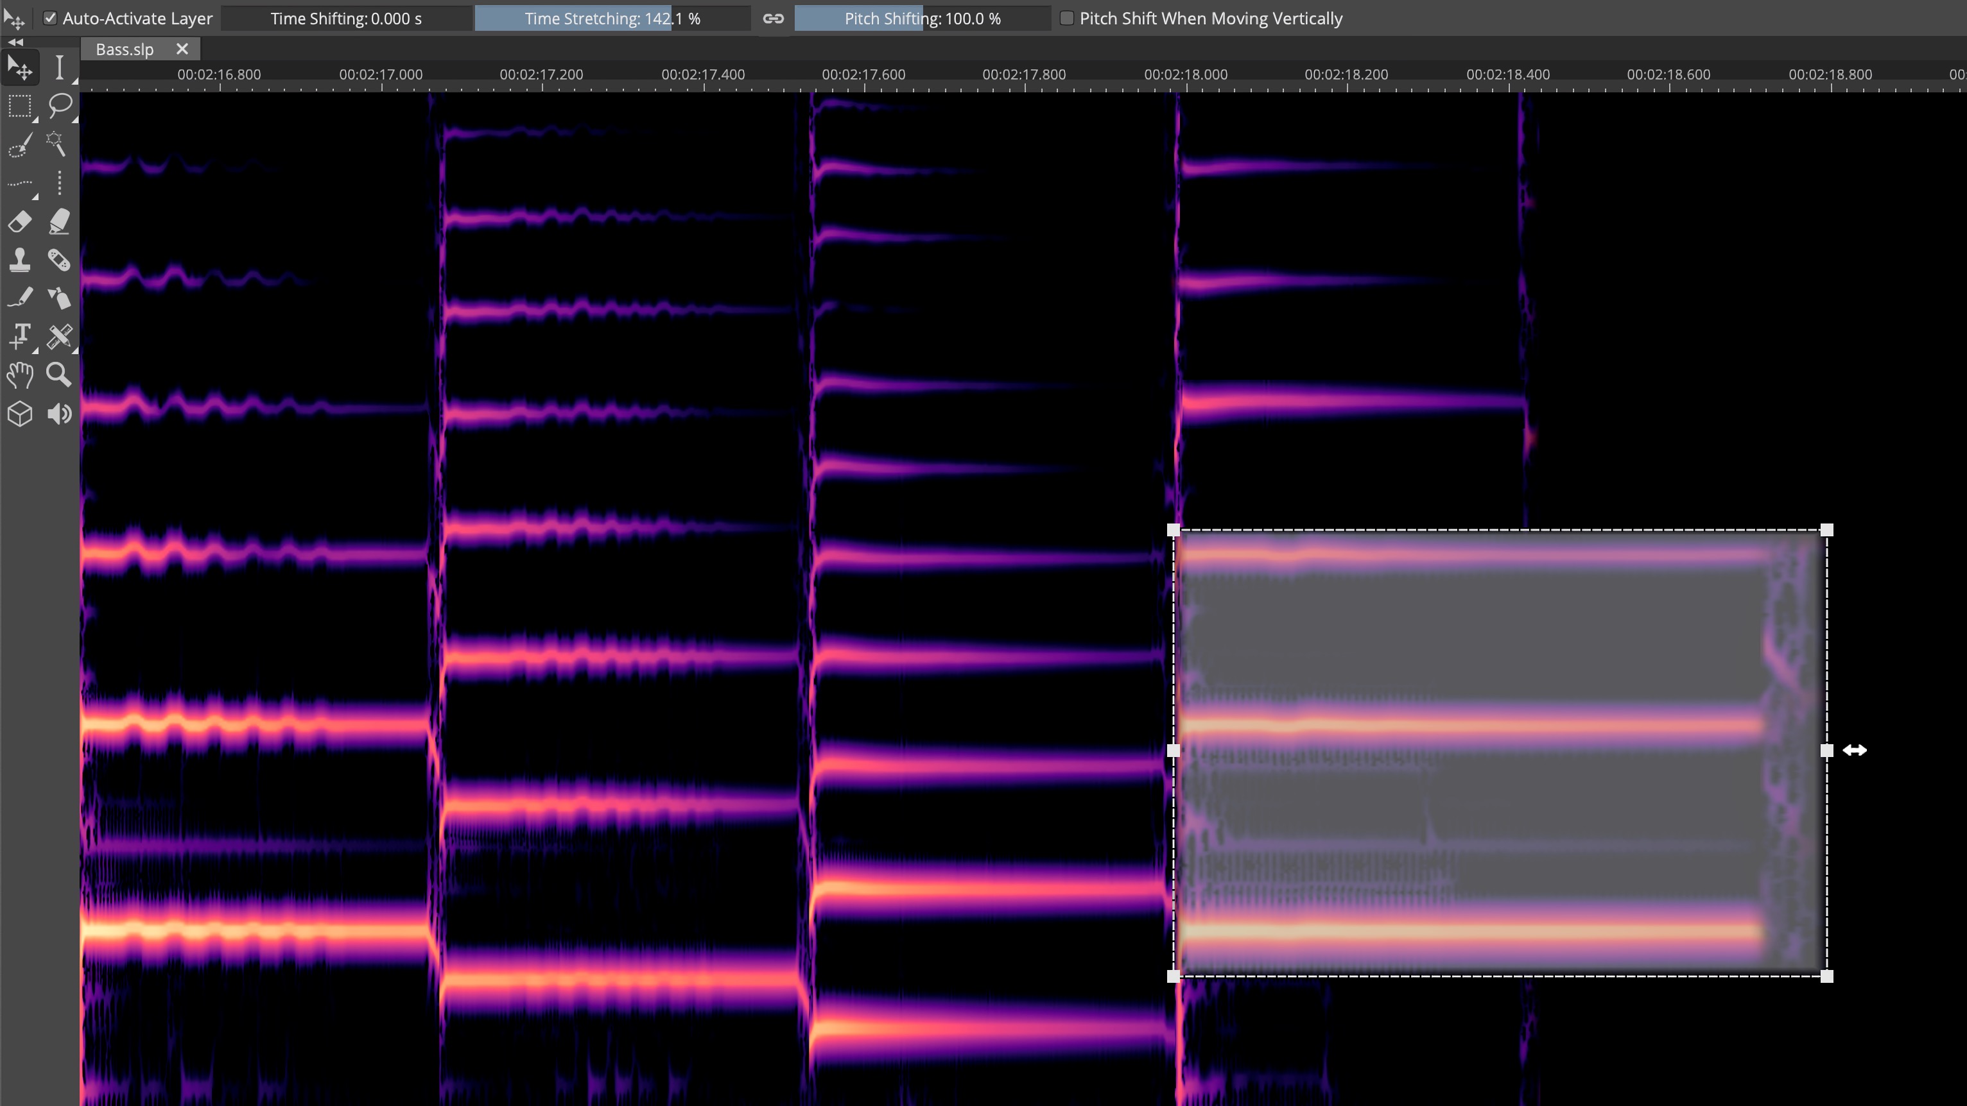Click the selection's left-middle handle
Image resolution: width=1967 pixels, height=1106 pixels.
pyautogui.click(x=1174, y=751)
